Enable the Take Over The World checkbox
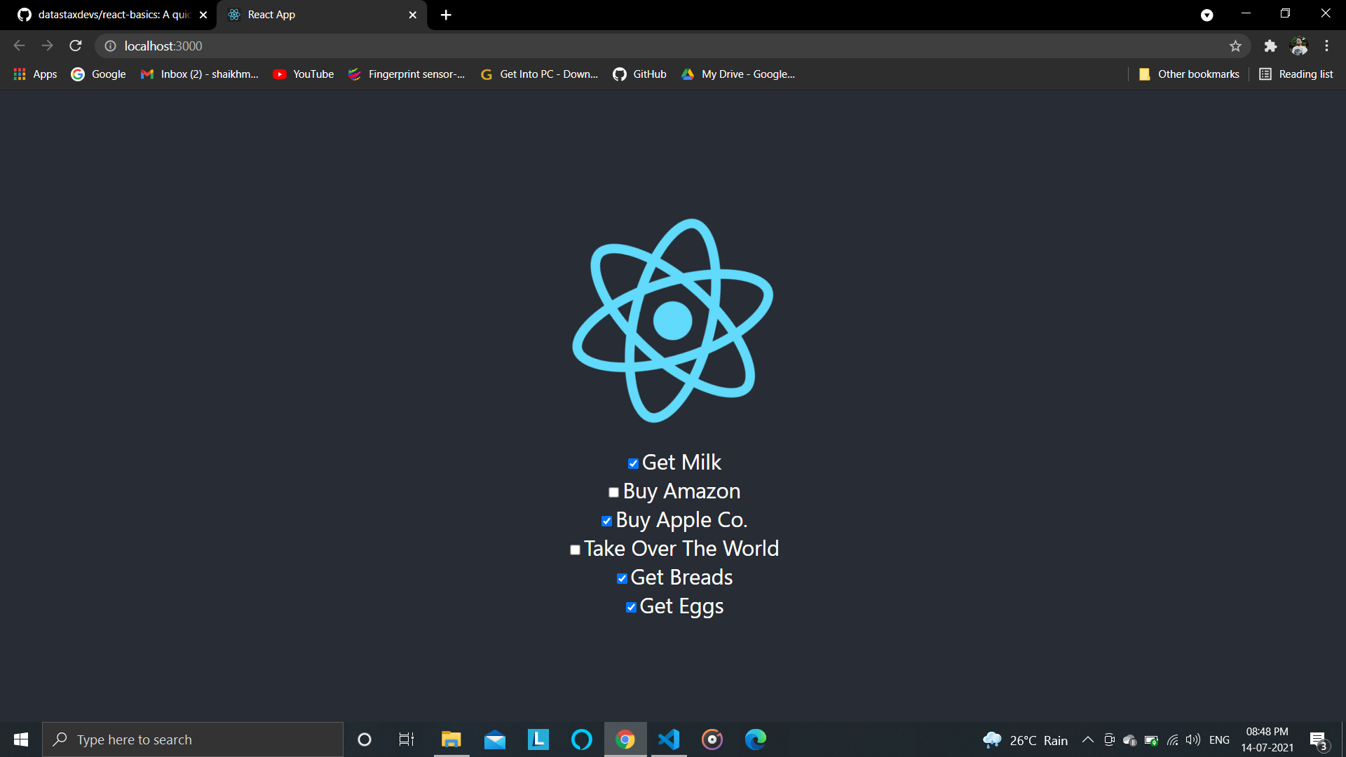Screen dimensions: 1346x757 [x=575, y=550]
